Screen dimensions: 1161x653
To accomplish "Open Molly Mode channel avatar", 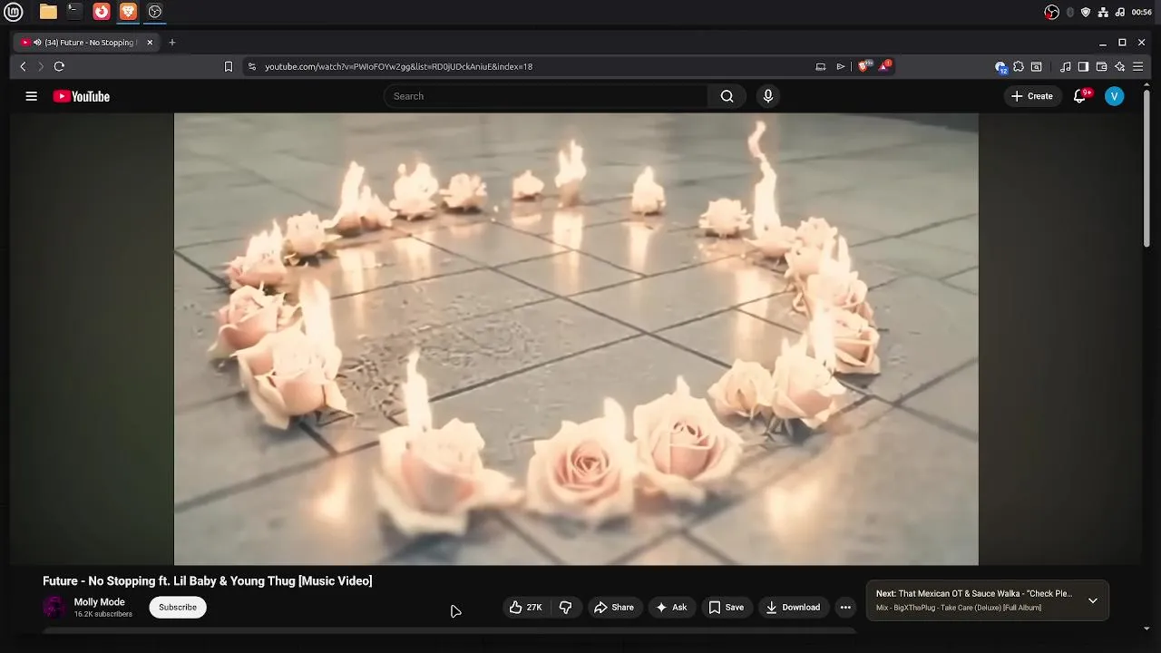I will pos(55,608).
